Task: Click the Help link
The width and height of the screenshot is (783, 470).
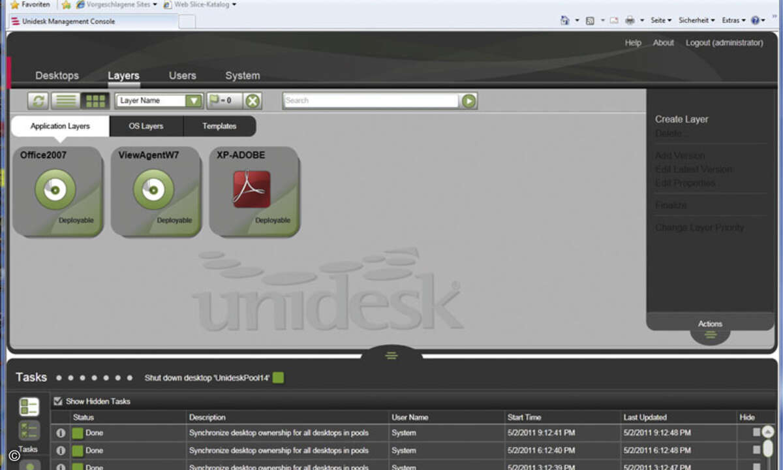Action: pyautogui.click(x=633, y=43)
